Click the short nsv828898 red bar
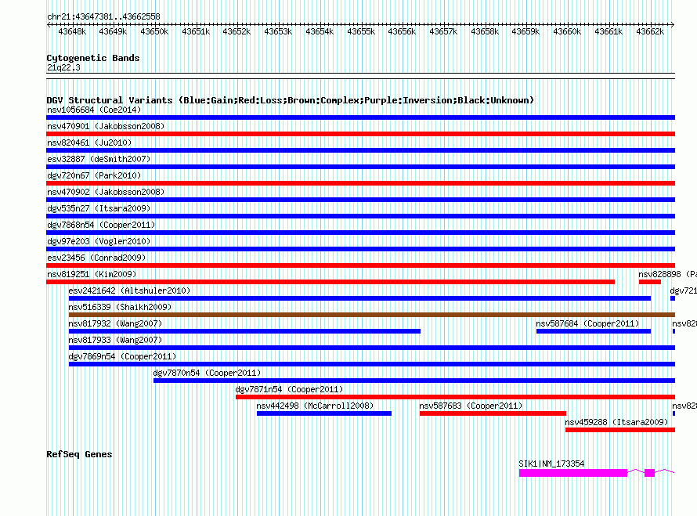This screenshot has height=516, width=697. pyautogui.click(x=650, y=282)
